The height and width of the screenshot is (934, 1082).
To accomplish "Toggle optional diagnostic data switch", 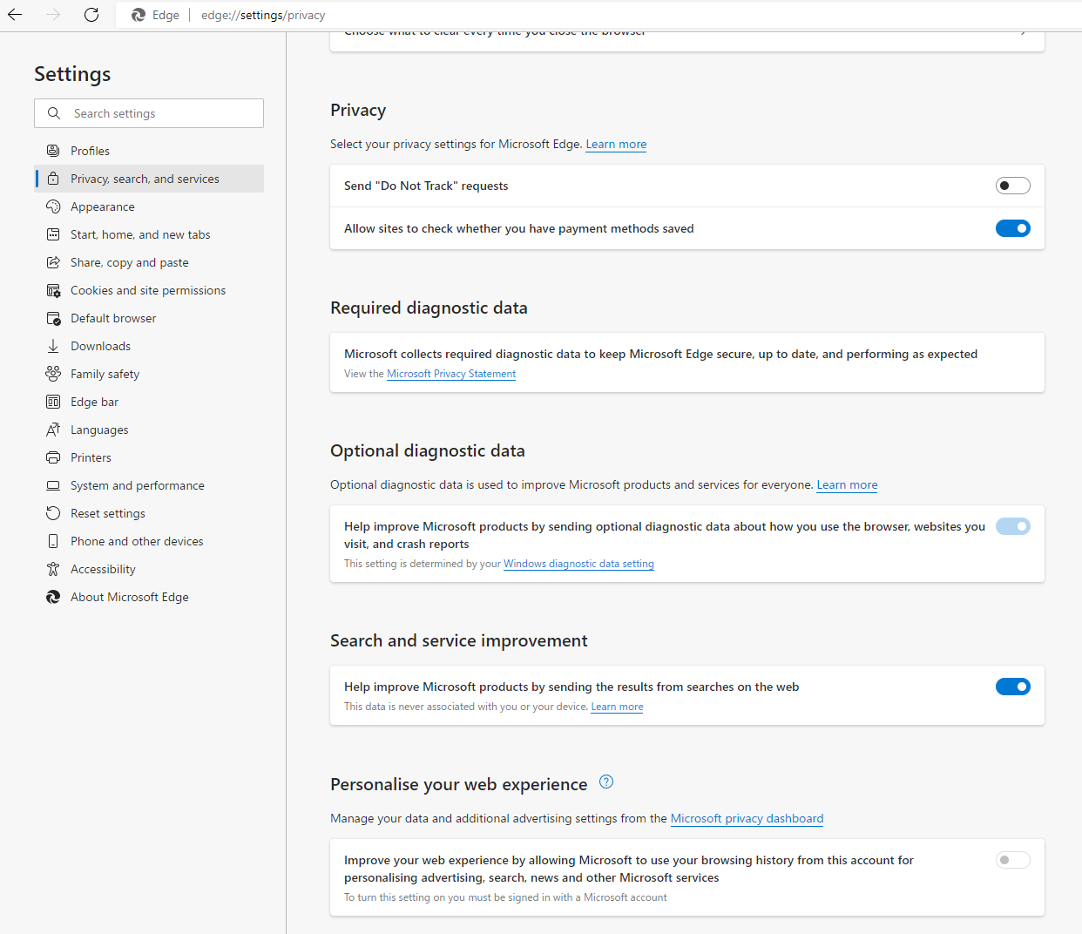I will tap(1013, 526).
